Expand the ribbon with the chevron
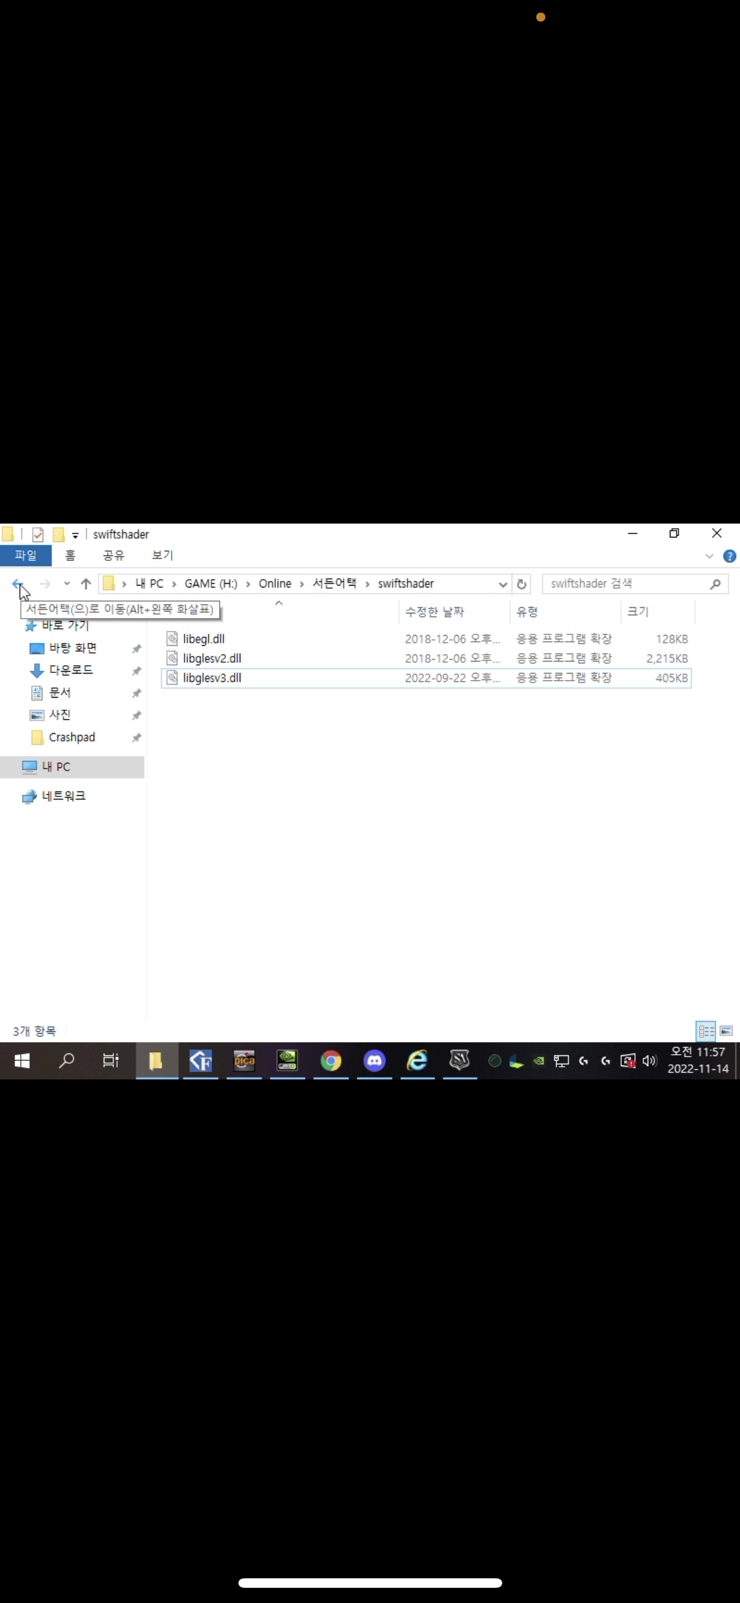Viewport: 740px width, 1603px height. tap(709, 556)
